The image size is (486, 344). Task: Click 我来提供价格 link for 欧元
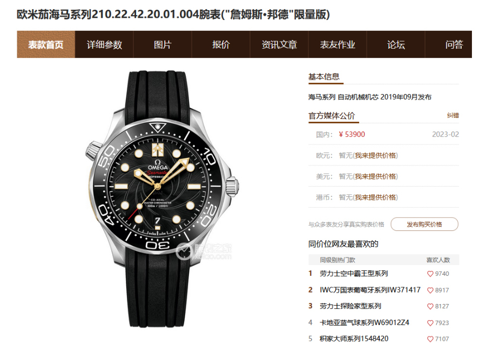click(375, 156)
